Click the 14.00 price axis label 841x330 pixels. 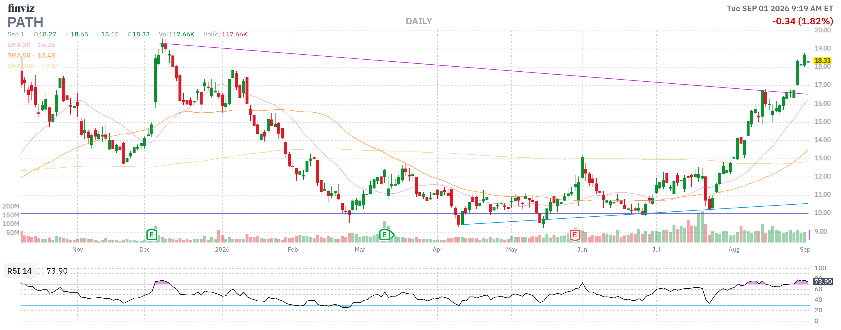(823, 140)
